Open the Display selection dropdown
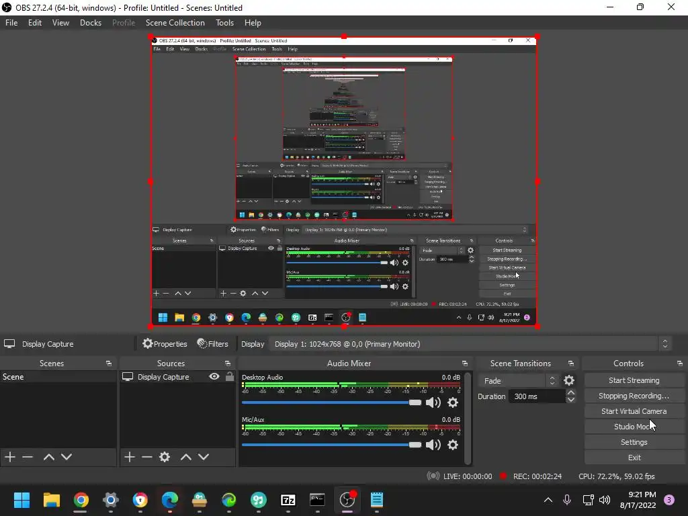This screenshot has height=516, width=688. click(470, 344)
